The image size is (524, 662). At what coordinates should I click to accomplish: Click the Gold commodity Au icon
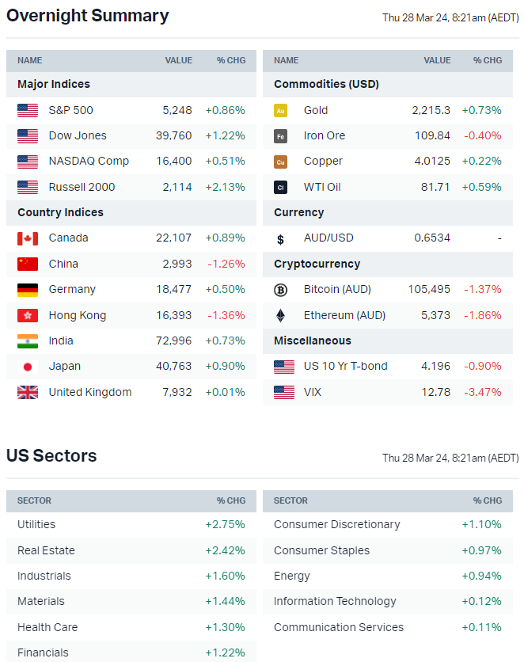point(280,111)
